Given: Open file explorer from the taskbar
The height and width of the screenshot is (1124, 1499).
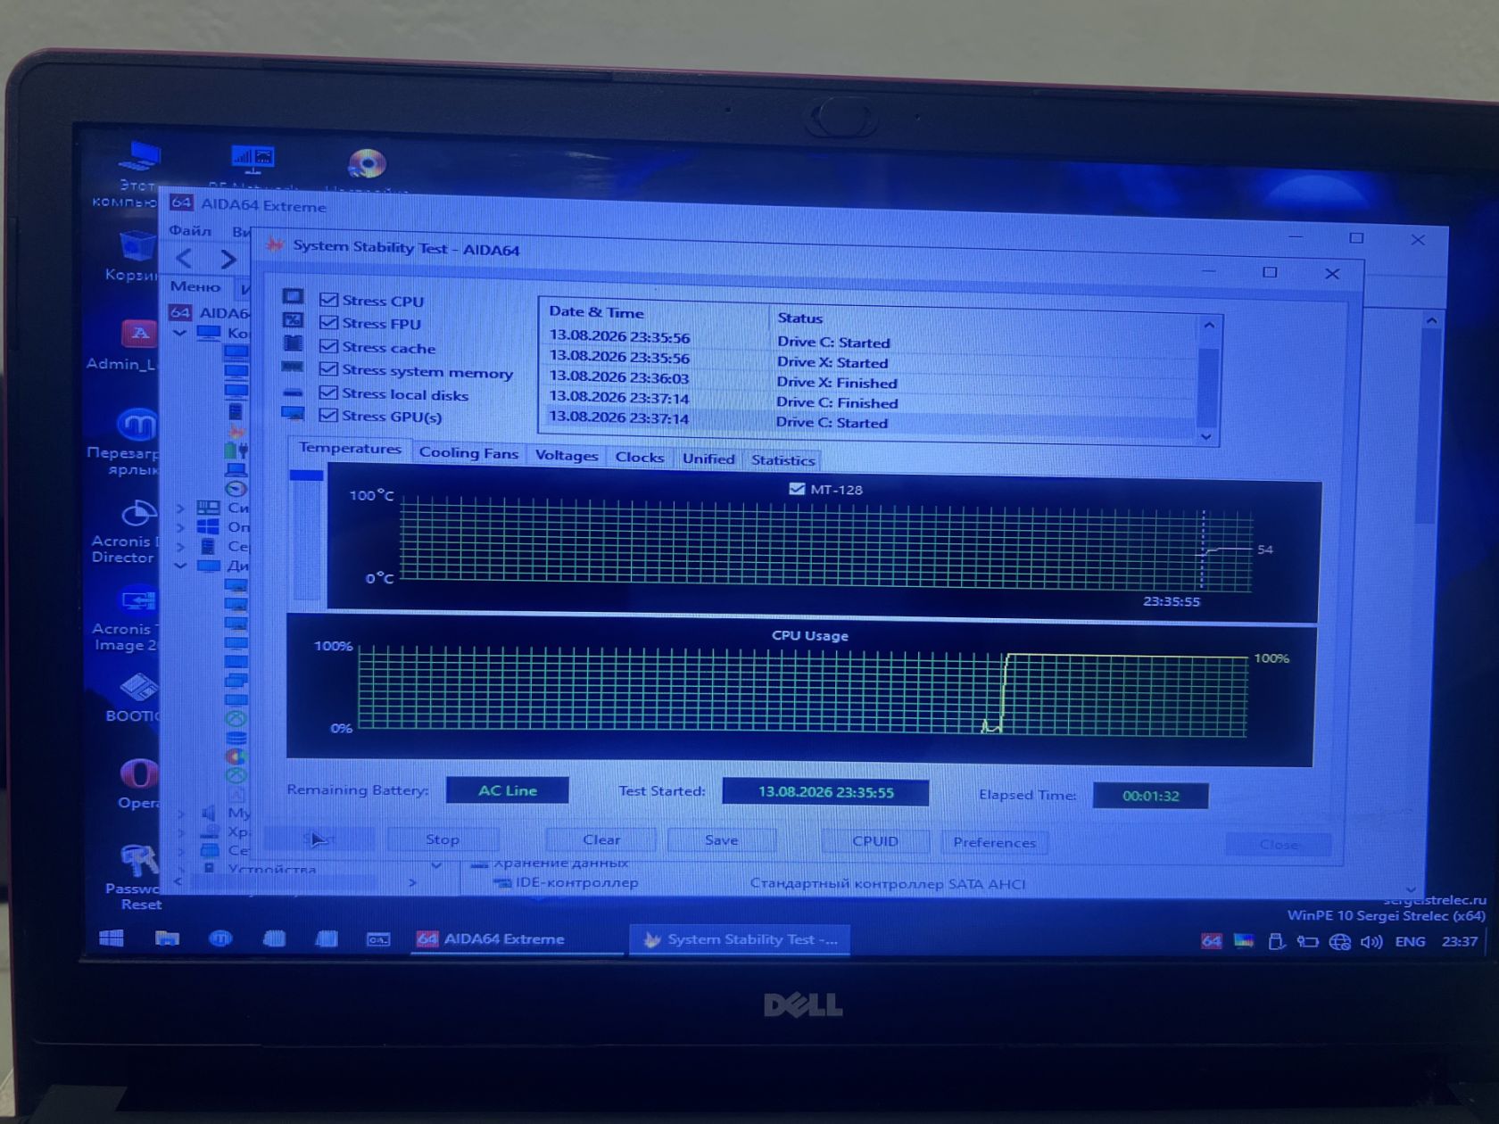Looking at the screenshot, I should [x=167, y=938].
